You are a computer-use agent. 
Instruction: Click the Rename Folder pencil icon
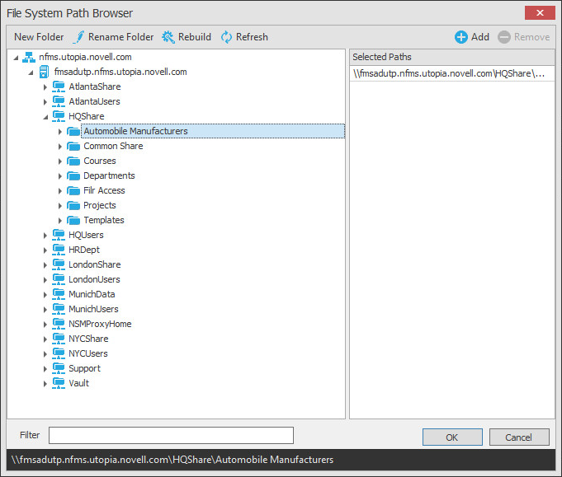tap(78, 37)
